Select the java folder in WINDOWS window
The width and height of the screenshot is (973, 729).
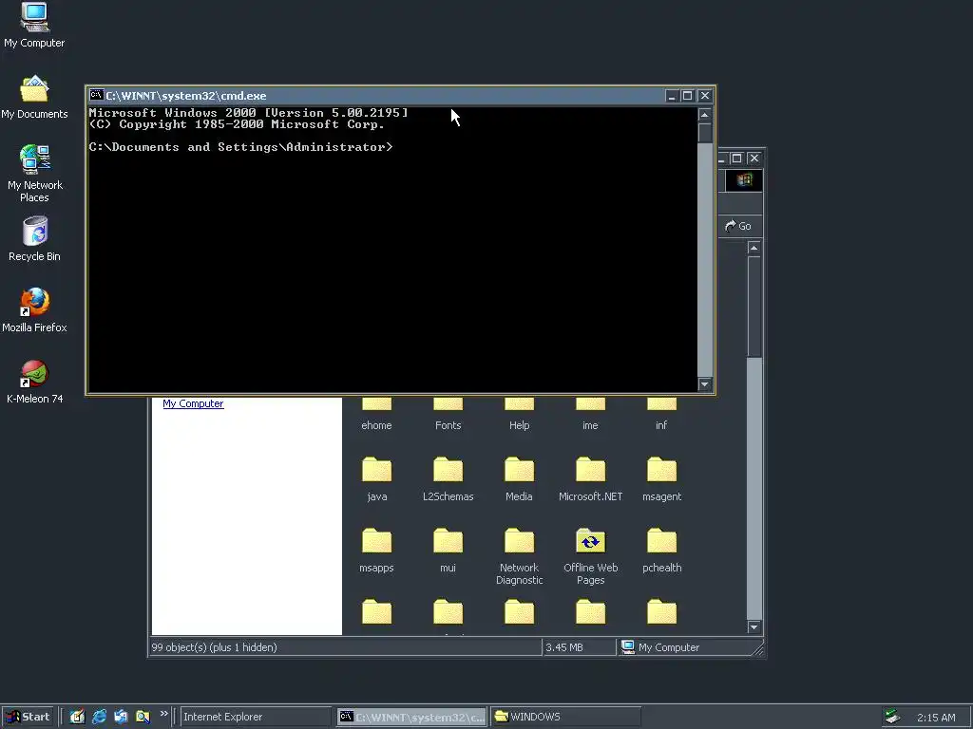pos(376,479)
